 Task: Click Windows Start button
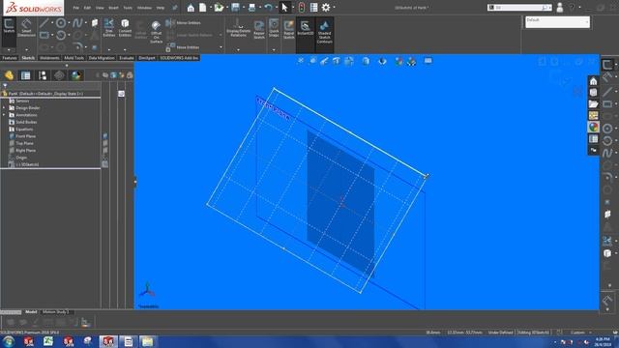pos(9,341)
